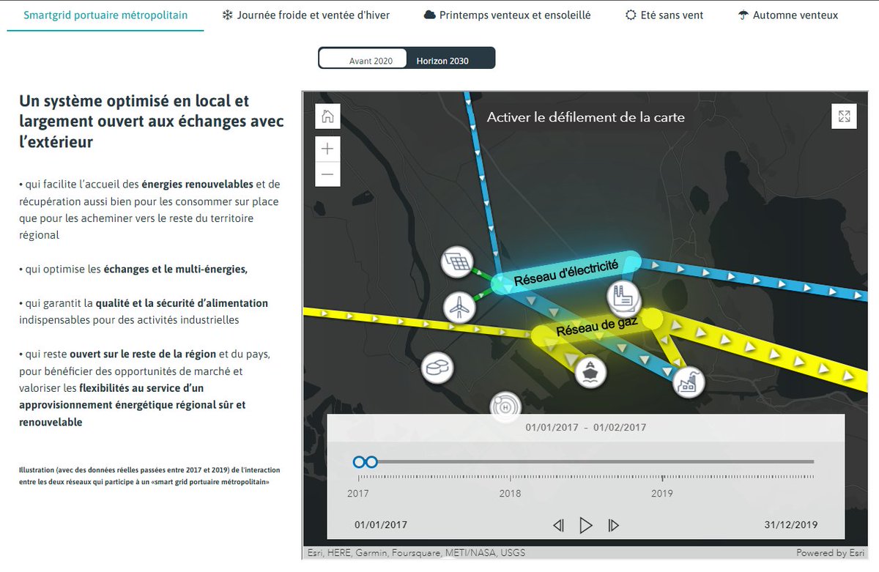The width and height of the screenshot is (879, 572).
Task: Click the Réseau de gaz map label
Action: [x=597, y=326]
